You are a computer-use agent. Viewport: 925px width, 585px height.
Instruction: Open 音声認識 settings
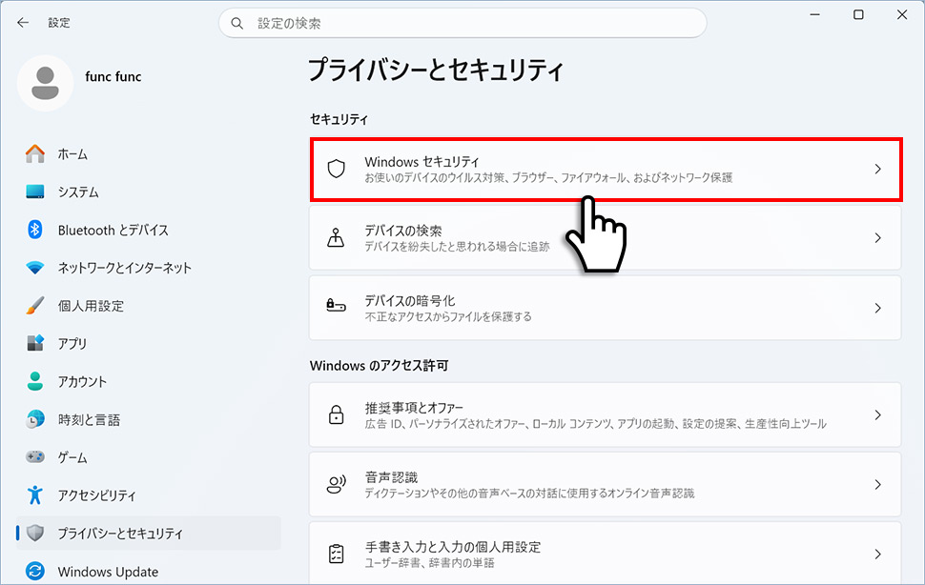coord(606,484)
